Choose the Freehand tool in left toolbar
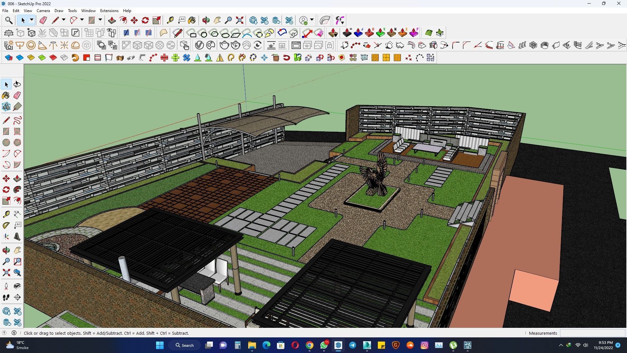This screenshot has width=627, height=353. coord(17,120)
